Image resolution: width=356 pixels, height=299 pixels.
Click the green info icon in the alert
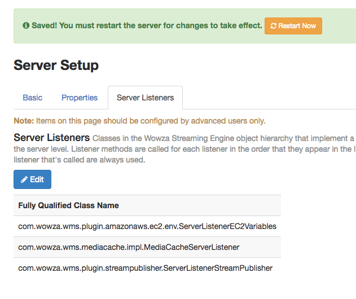tap(26, 26)
